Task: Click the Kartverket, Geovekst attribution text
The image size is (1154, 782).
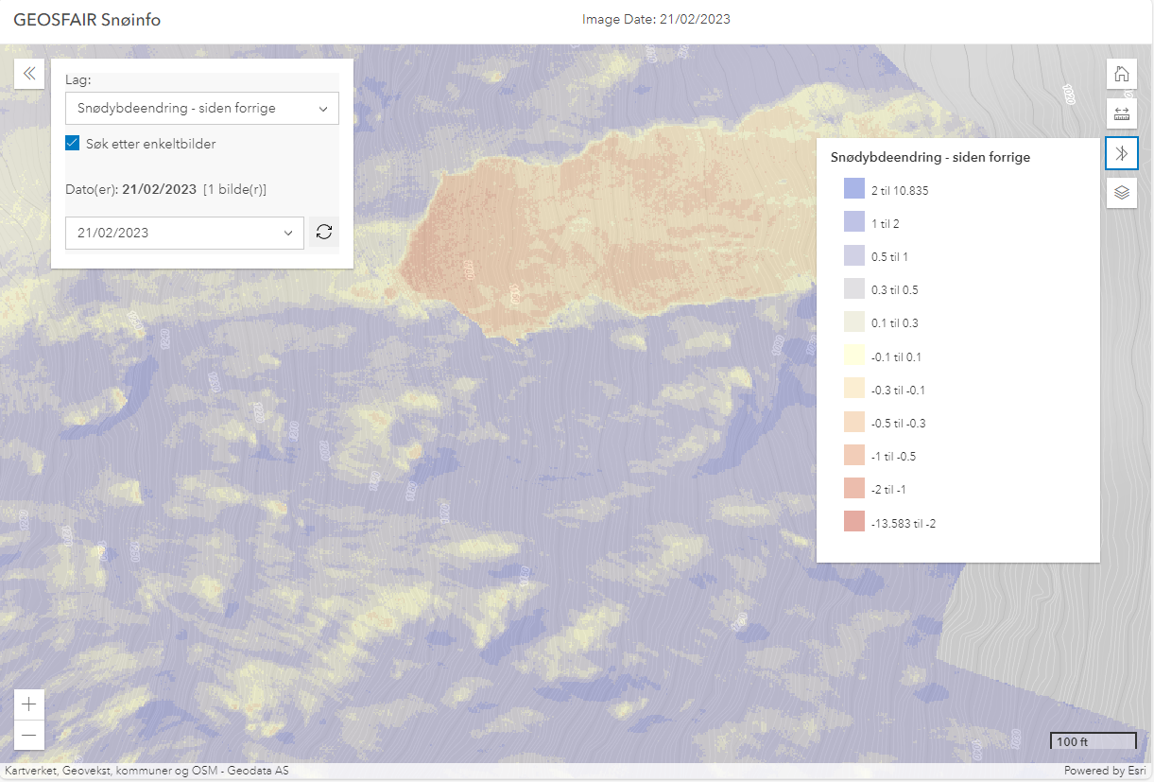Action: [x=146, y=771]
